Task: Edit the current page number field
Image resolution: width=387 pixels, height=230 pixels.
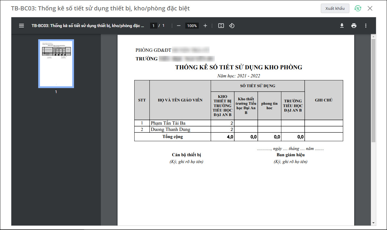Action: point(153,26)
